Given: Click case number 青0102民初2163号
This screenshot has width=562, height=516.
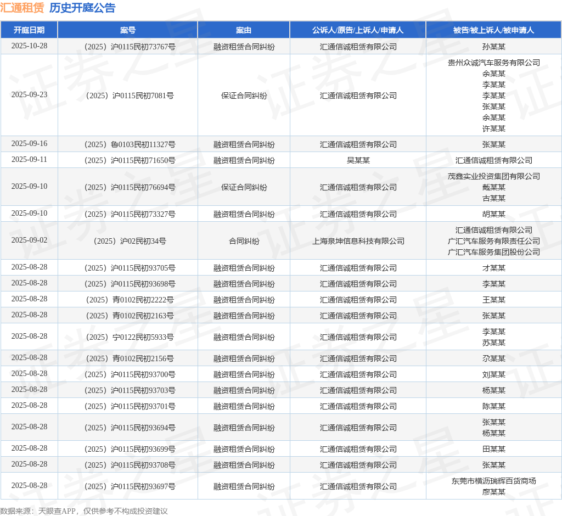Looking at the screenshot, I should [130, 316].
